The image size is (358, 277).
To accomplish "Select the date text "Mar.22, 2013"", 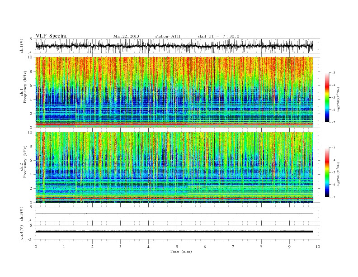I will click(126, 36).
